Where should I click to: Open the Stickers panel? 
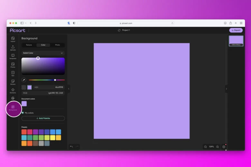(x=13, y=82)
